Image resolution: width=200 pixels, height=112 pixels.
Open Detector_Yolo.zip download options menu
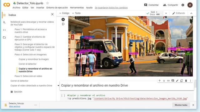(36, 105)
